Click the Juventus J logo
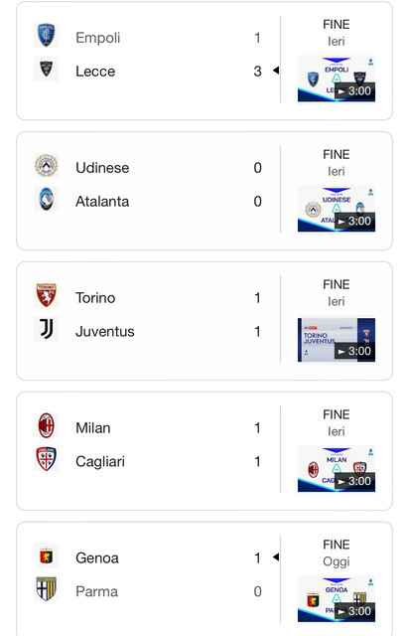Viewport: 409px width, 636px height. (47, 329)
